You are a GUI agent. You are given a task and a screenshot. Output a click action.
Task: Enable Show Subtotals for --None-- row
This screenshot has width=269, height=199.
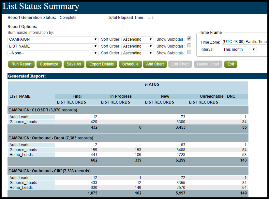coord(189,52)
